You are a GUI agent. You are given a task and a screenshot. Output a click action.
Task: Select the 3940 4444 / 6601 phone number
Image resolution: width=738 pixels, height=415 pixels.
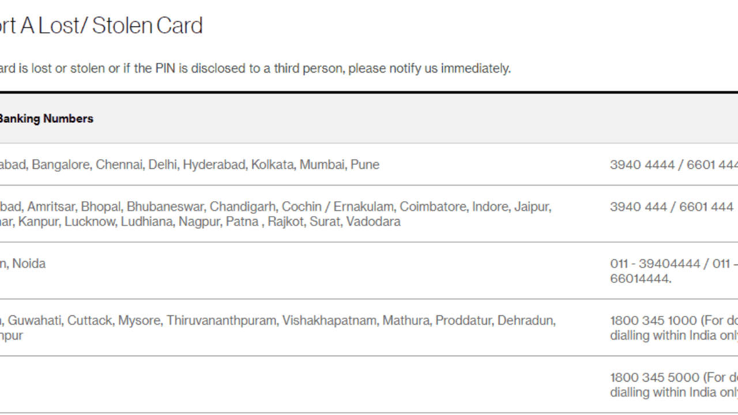[x=674, y=165]
